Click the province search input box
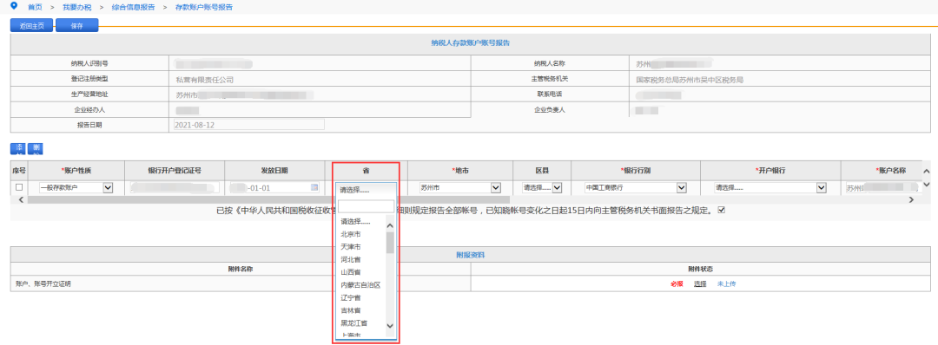The image size is (938, 345). [367, 206]
